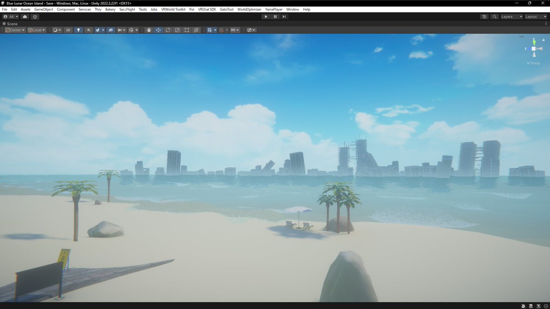
Task: Open the AK account dropdown
Action: click(x=11, y=16)
